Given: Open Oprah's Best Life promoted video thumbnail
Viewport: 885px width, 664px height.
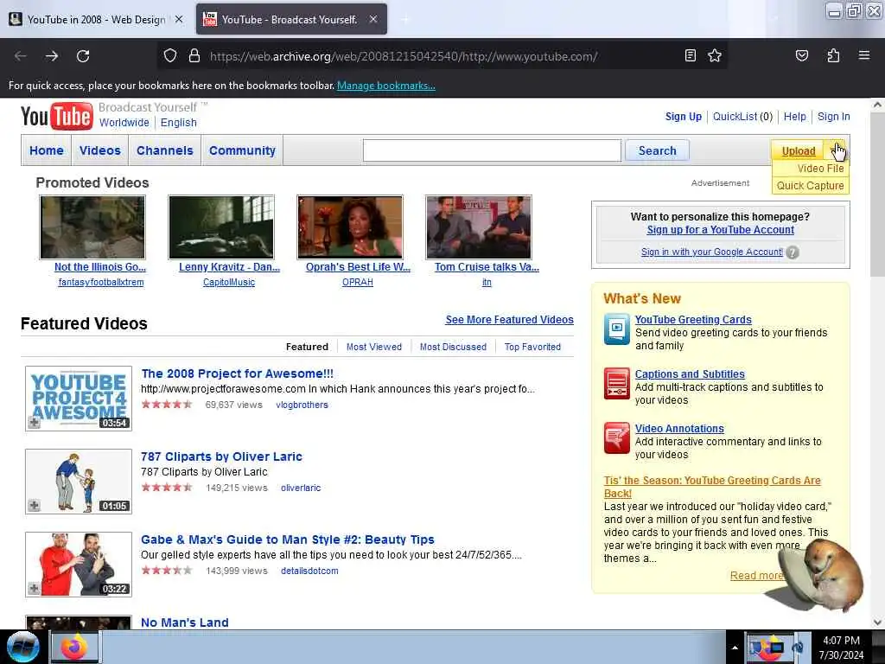Looking at the screenshot, I should (350, 227).
